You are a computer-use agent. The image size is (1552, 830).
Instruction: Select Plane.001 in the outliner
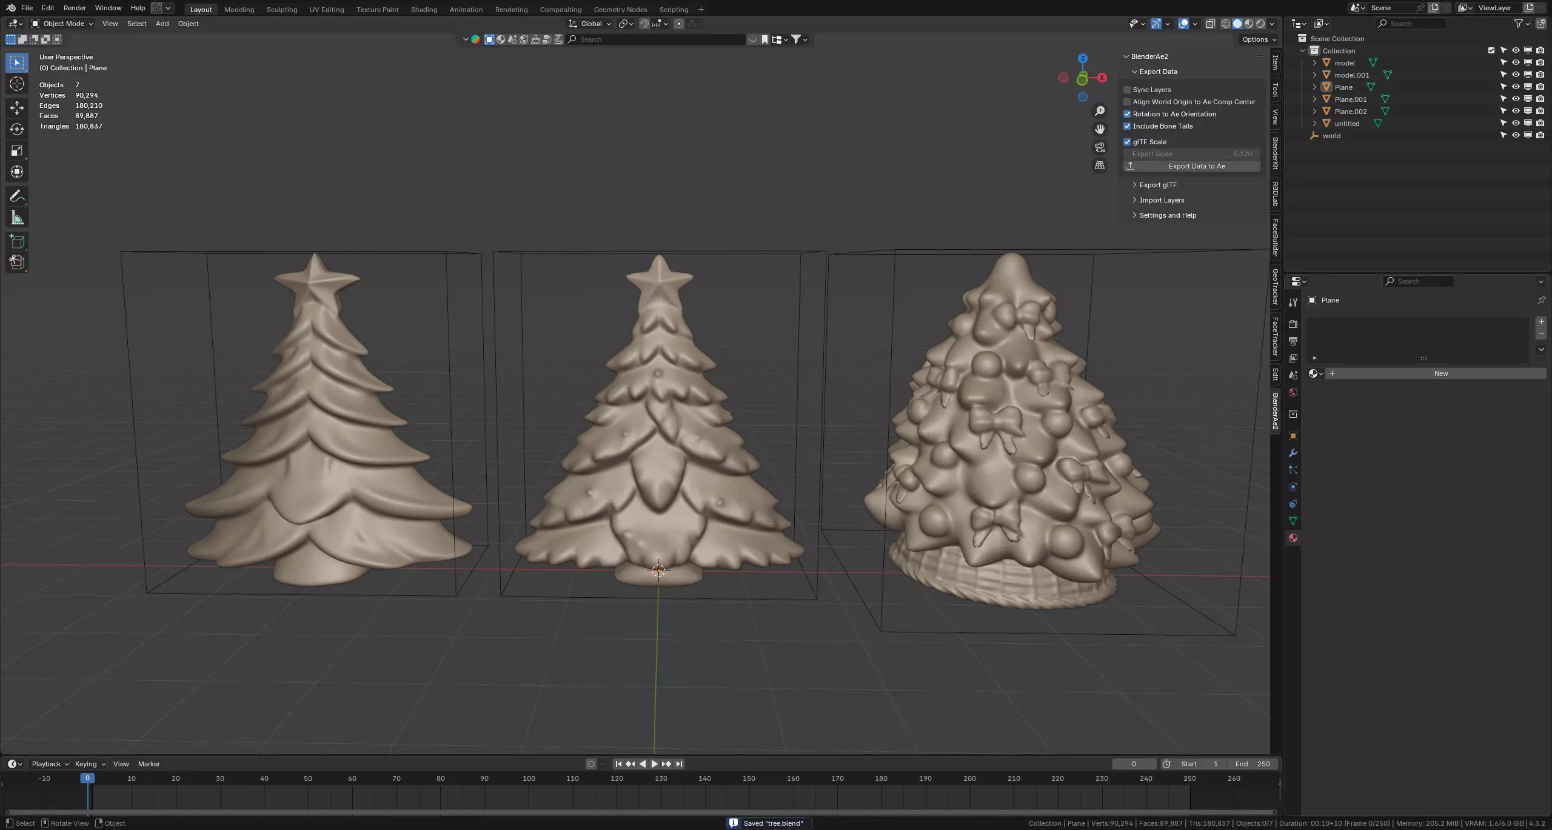click(x=1350, y=99)
